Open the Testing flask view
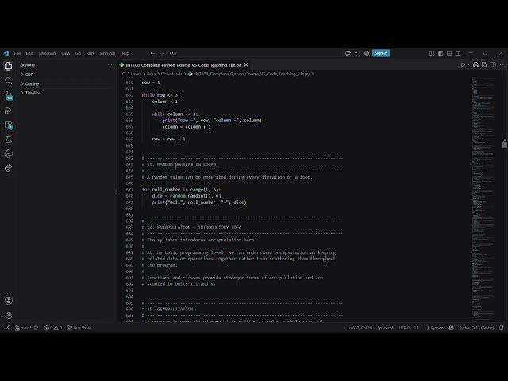 (9, 140)
